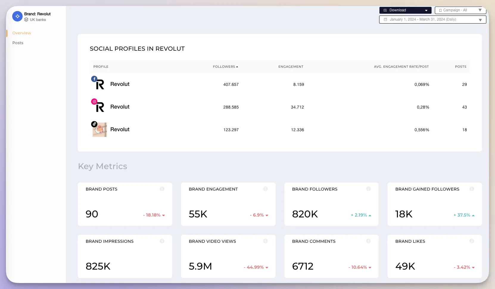Click the -44.99% change on Video Views

(x=256, y=267)
